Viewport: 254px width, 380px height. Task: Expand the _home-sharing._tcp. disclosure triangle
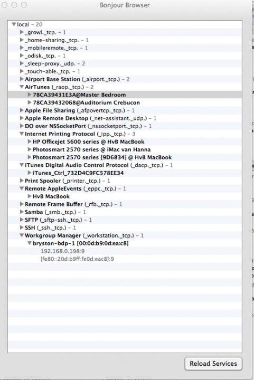point(22,40)
